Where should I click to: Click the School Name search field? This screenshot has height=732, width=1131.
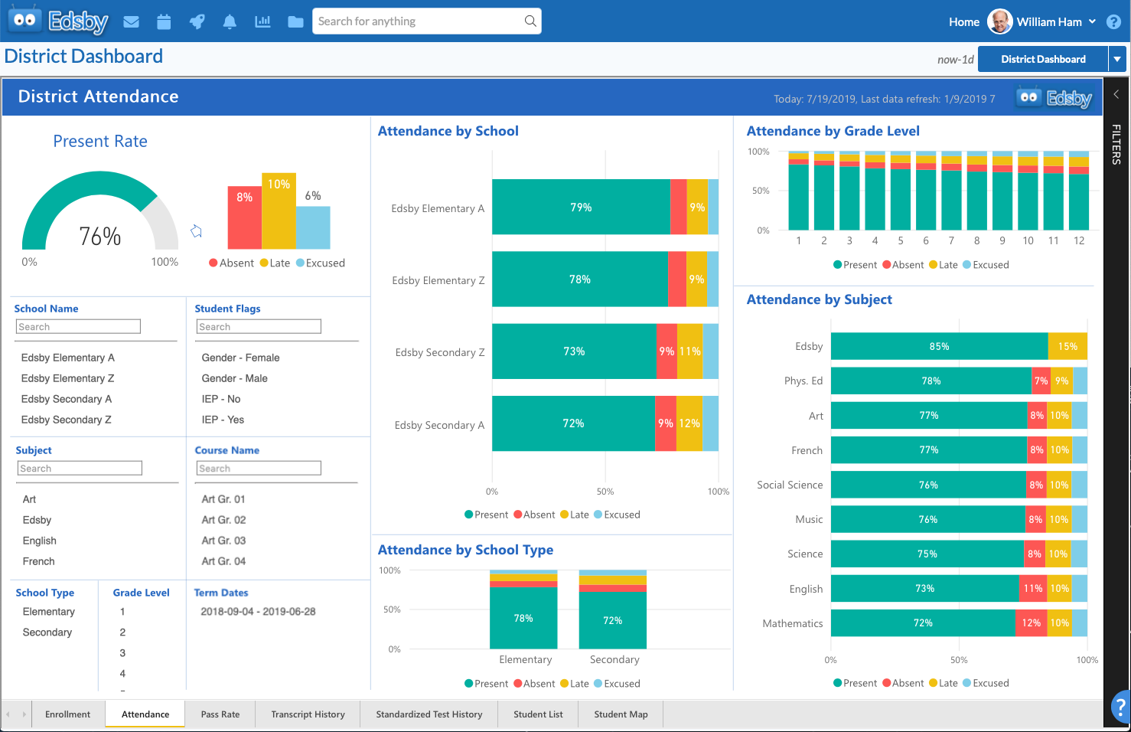78,327
